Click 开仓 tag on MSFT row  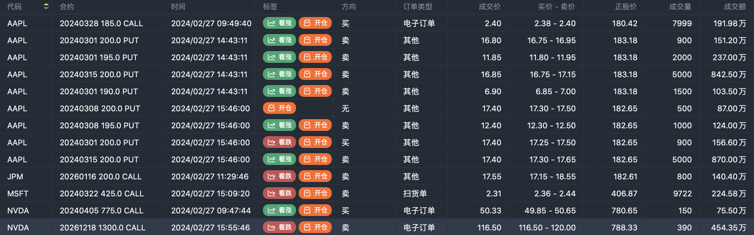315,193
